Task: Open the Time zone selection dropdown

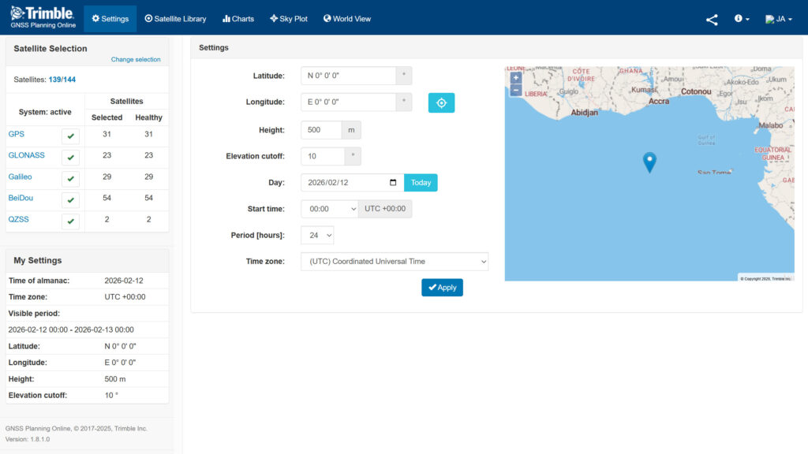Action: pyautogui.click(x=394, y=261)
